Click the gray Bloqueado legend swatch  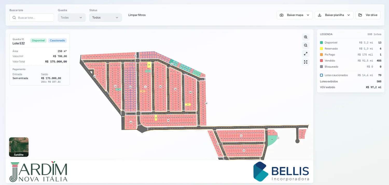[x=322, y=67]
